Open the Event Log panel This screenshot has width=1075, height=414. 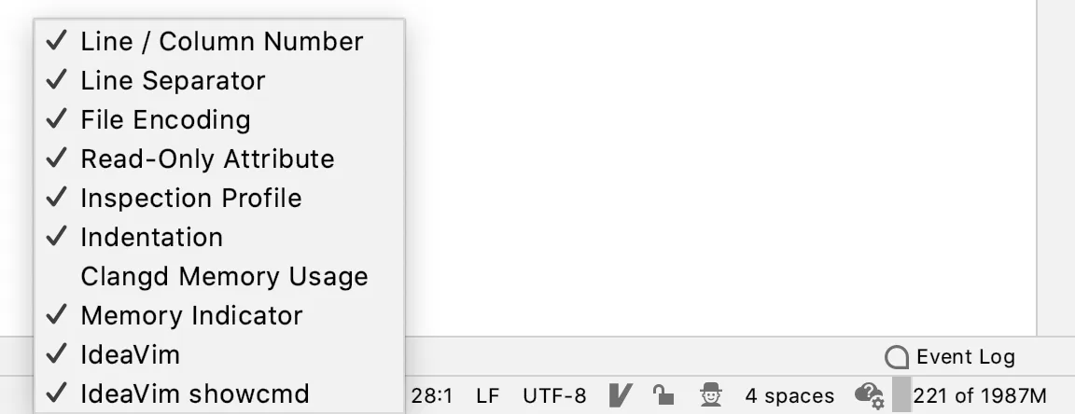pyautogui.click(x=965, y=357)
